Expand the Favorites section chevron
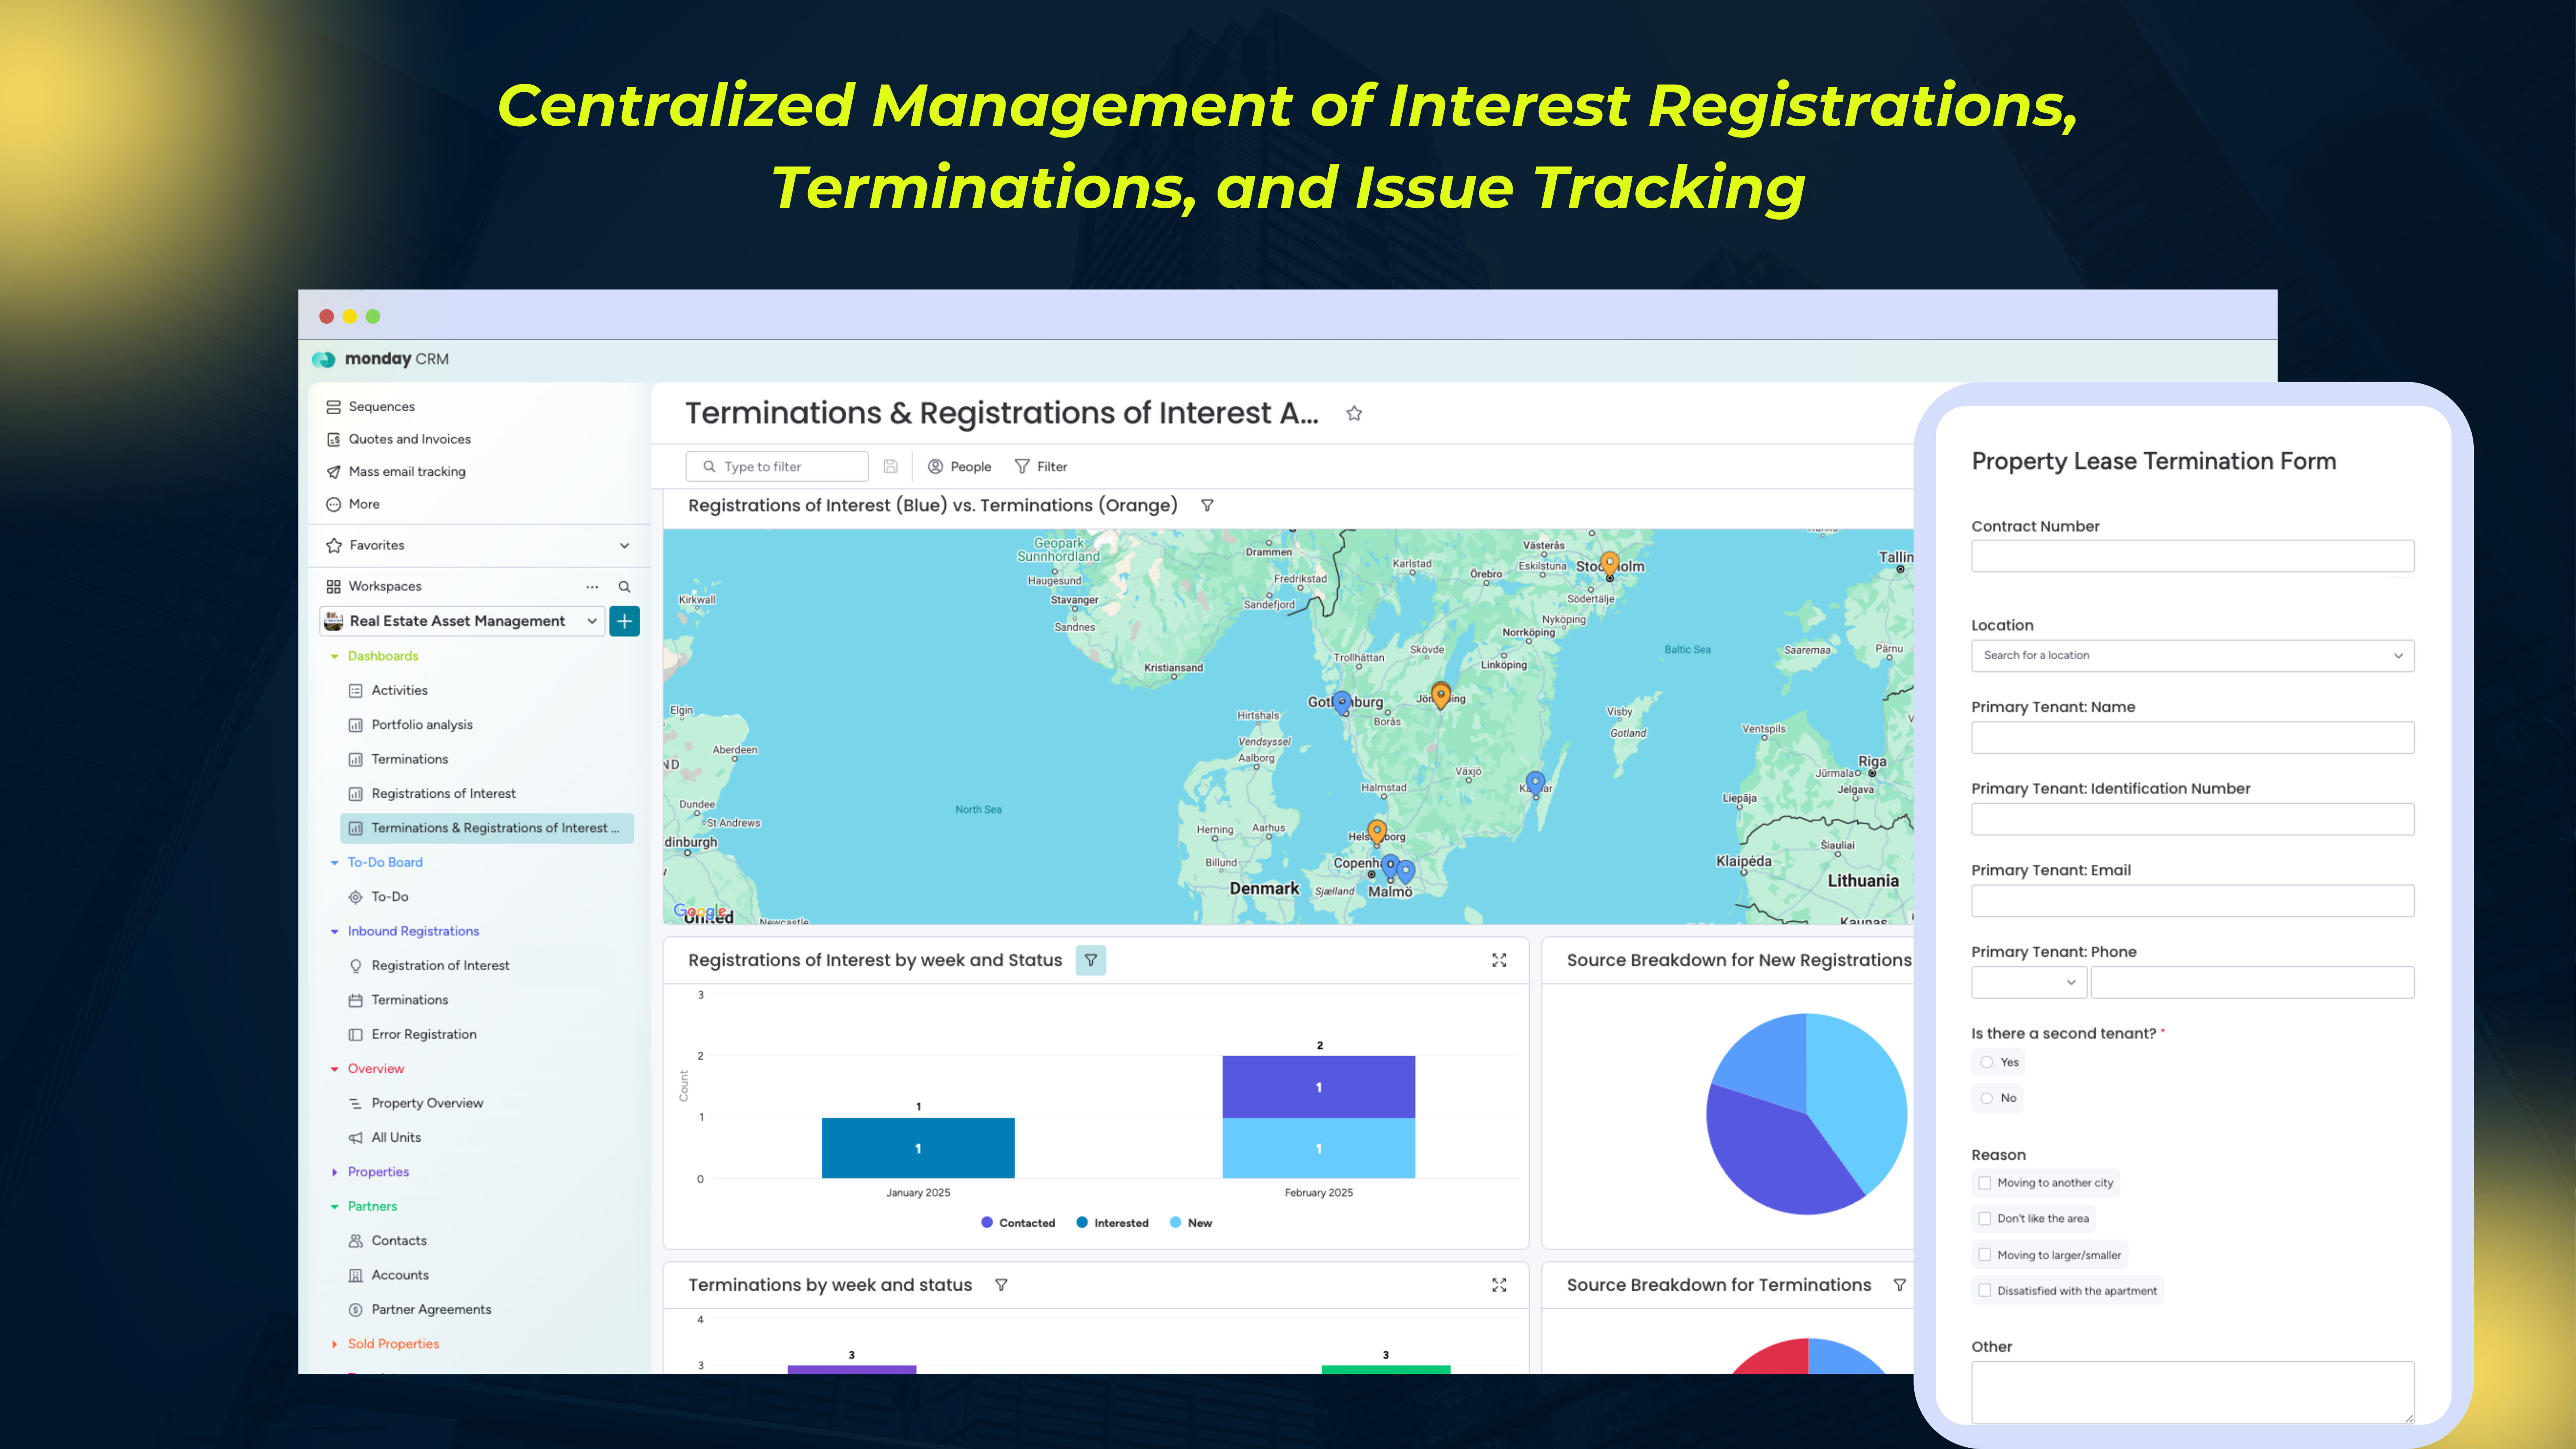Viewport: 2576px width, 1449px height. tap(624, 546)
